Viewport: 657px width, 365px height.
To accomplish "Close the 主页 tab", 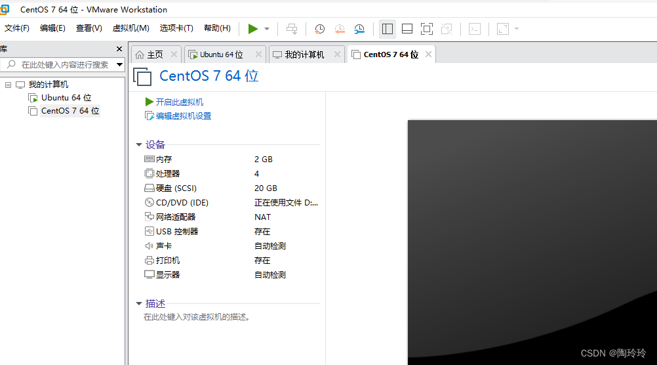I will click(174, 54).
